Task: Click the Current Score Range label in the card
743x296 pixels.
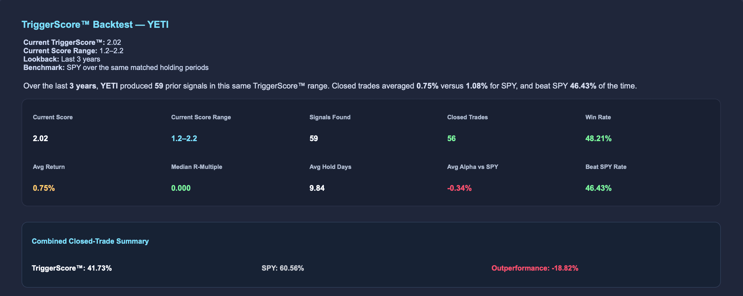Action: [x=201, y=117]
